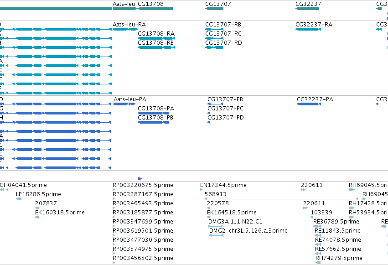Screen dimensions: 388x265
Task: Select the RE57662.5prime EST label
Action: [x=338, y=249]
